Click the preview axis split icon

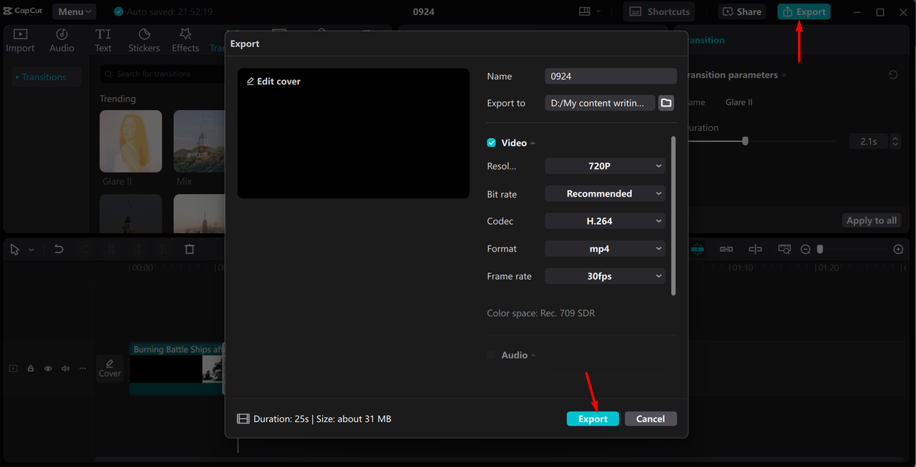[x=755, y=250]
